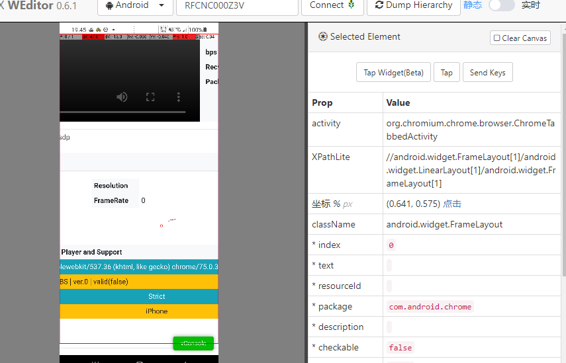Click the FrameRate label
The width and height of the screenshot is (566, 363).
coord(111,200)
